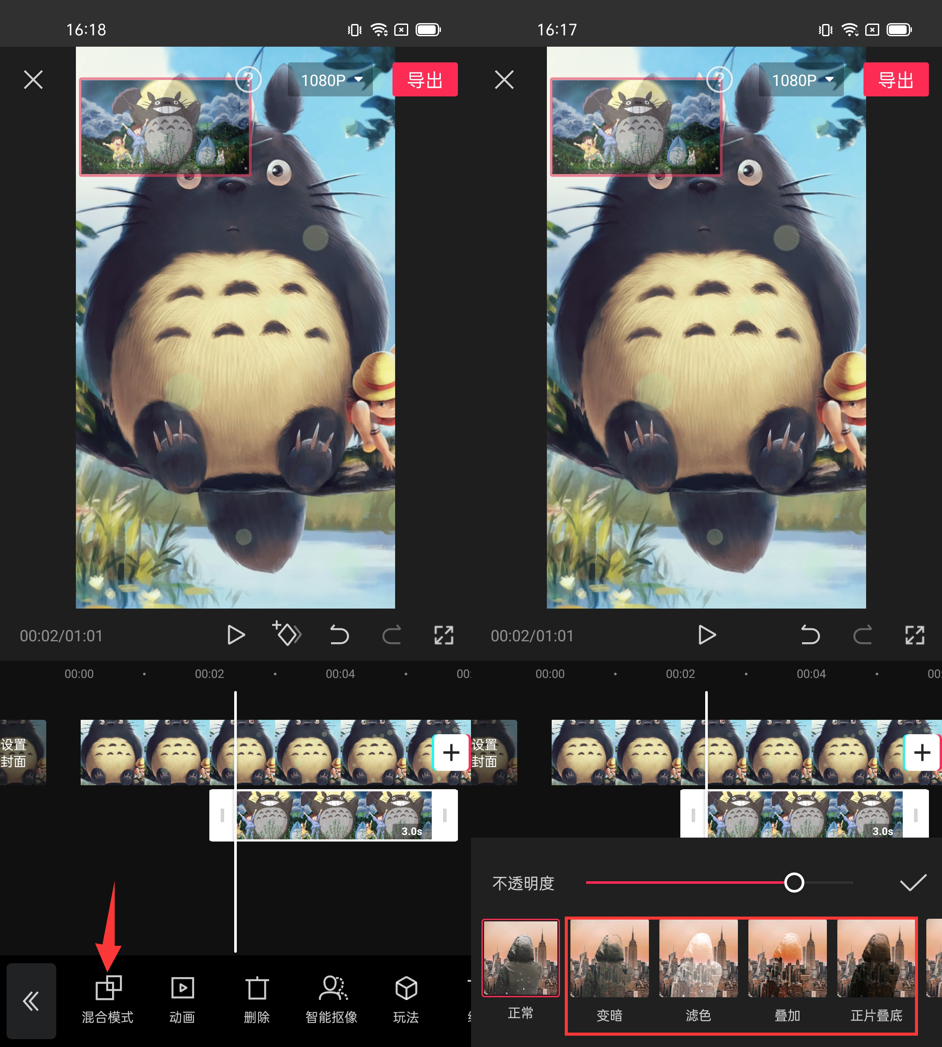This screenshot has width=942, height=1047.
Task: Tap 导出 export button in left screen
Action: [x=425, y=80]
